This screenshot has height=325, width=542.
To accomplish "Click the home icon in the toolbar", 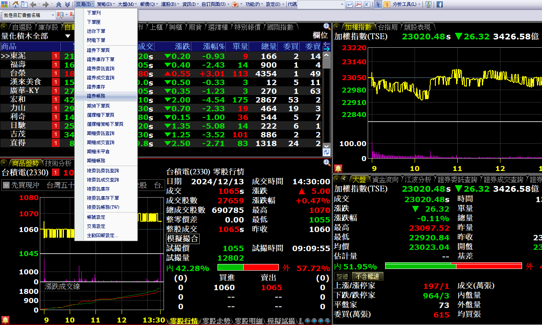I will pos(15,4).
